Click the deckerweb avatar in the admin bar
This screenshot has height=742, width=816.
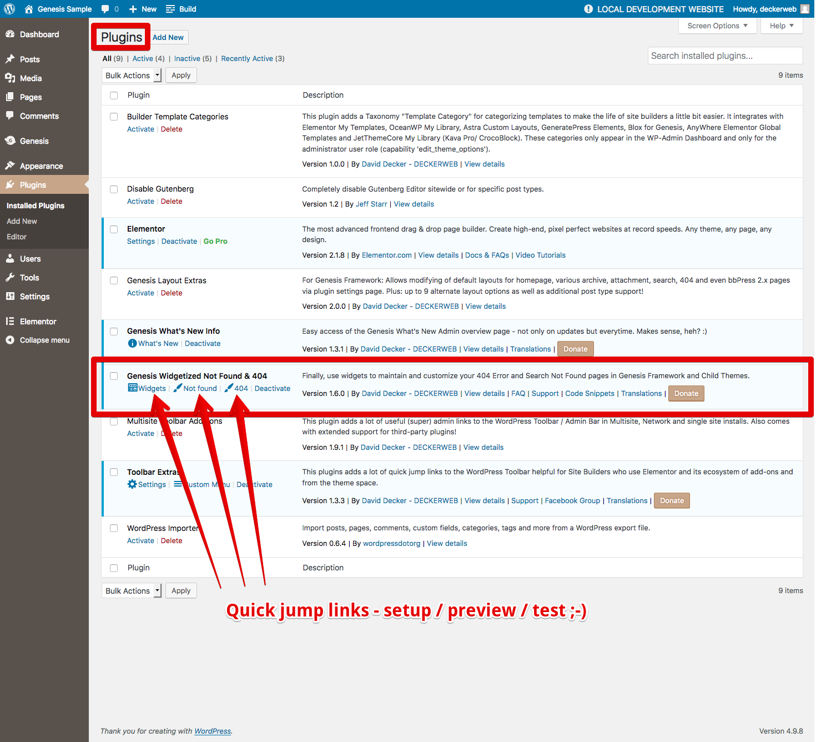point(805,9)
